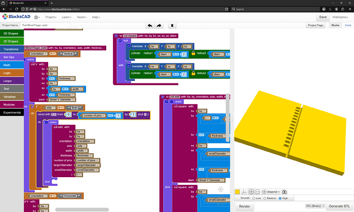Switch to the Blocks tab
This screenshot has height=212, width=354.
335,25
